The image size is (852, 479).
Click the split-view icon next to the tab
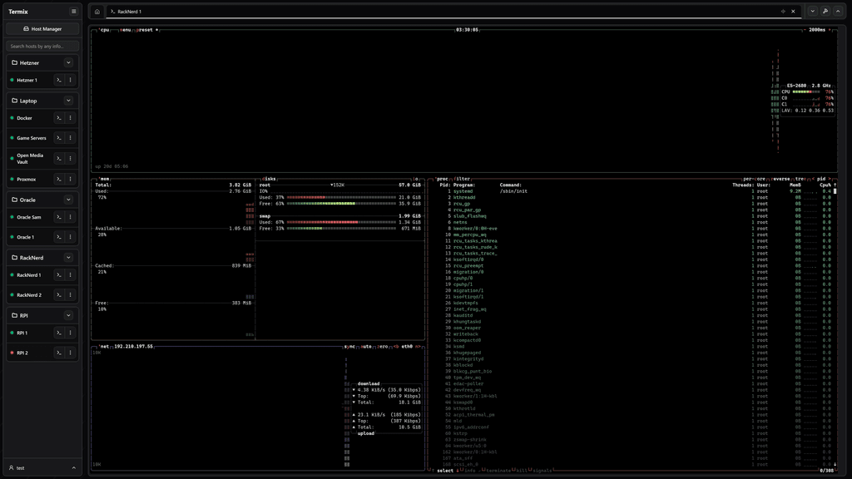coord(784,12)
